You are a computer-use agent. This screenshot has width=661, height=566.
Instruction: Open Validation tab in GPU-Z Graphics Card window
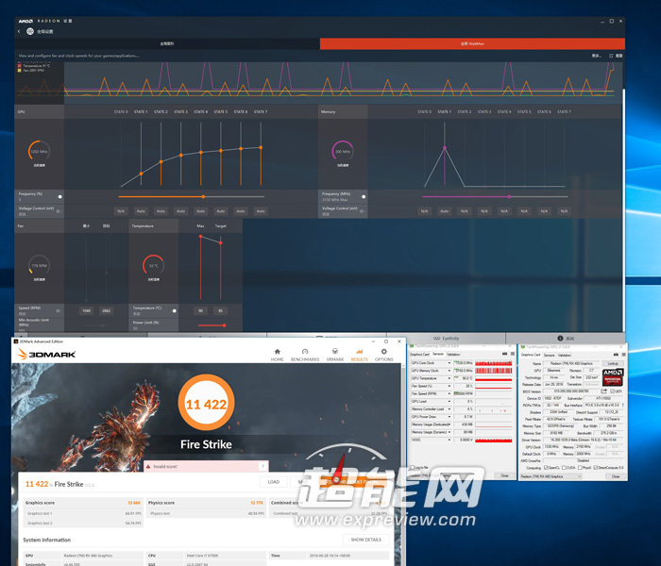tap(565, 355)
